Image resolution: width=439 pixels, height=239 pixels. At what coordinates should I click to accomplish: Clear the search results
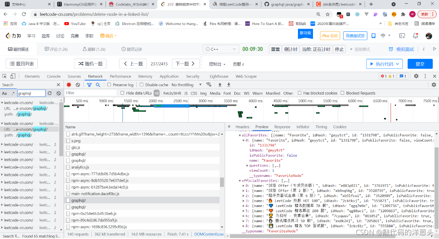[x=58, y=93]
